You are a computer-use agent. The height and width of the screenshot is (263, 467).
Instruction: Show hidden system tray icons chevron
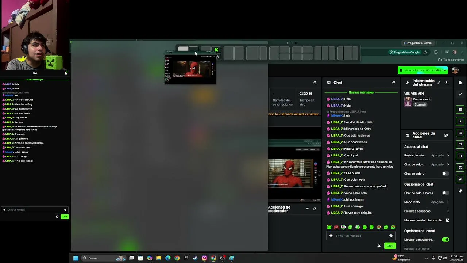(x=427, y=258)
